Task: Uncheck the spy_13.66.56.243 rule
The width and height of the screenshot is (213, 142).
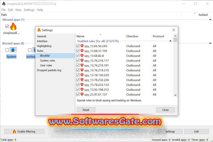Action: coord(78,46)
